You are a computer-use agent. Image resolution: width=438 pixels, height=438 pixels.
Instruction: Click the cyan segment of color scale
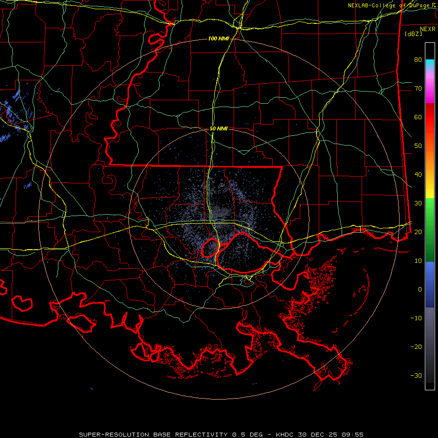tap(430, 63)
